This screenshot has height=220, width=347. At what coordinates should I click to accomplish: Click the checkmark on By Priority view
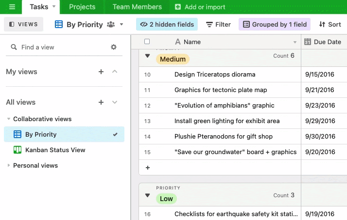[x=115, y=134]
